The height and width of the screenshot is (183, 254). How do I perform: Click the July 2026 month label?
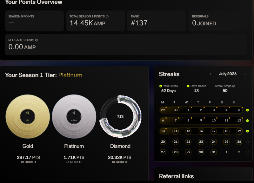[228, 74]
